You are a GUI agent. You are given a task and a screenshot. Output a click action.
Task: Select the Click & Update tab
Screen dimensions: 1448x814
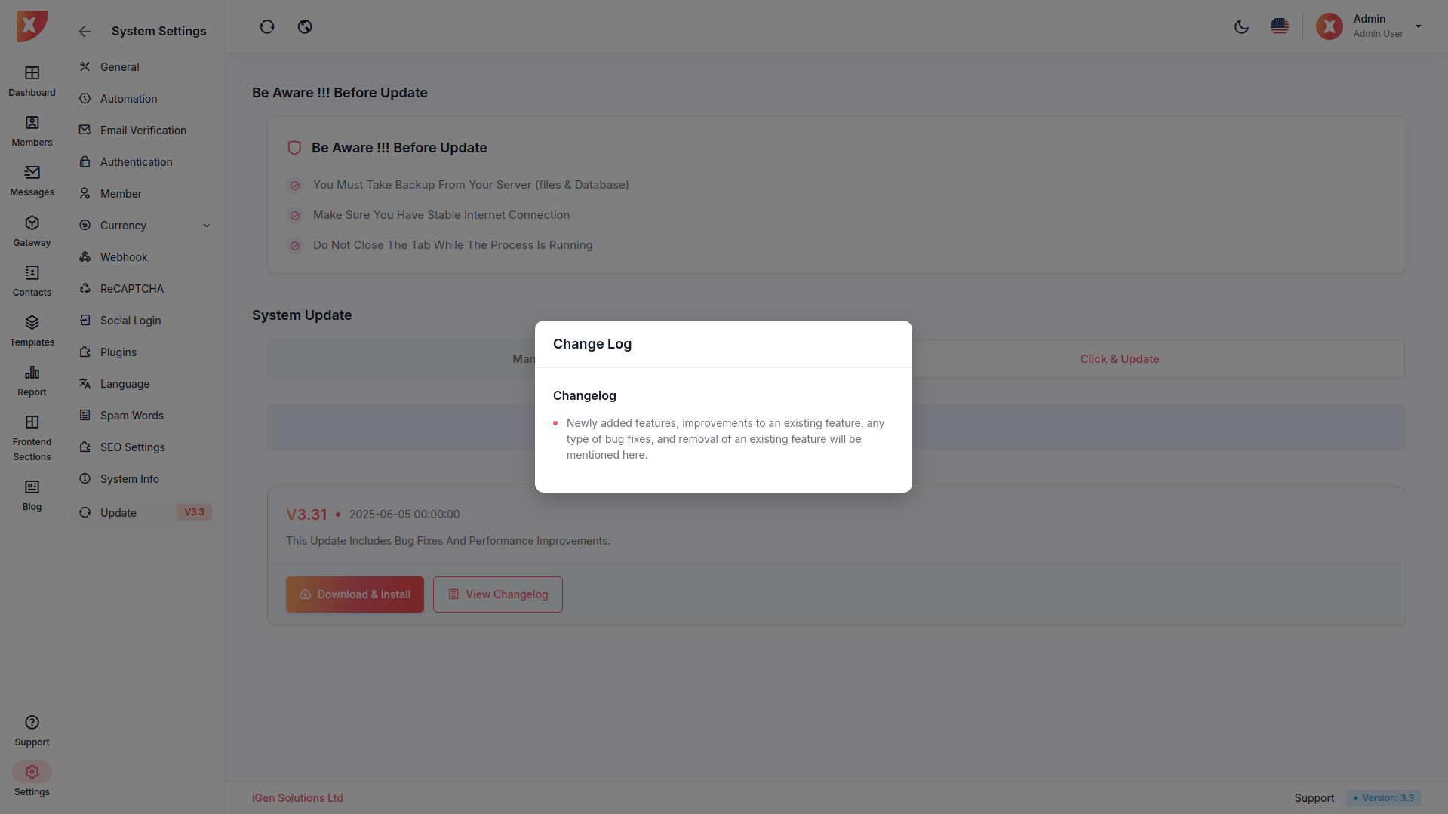click(1119, 359)
